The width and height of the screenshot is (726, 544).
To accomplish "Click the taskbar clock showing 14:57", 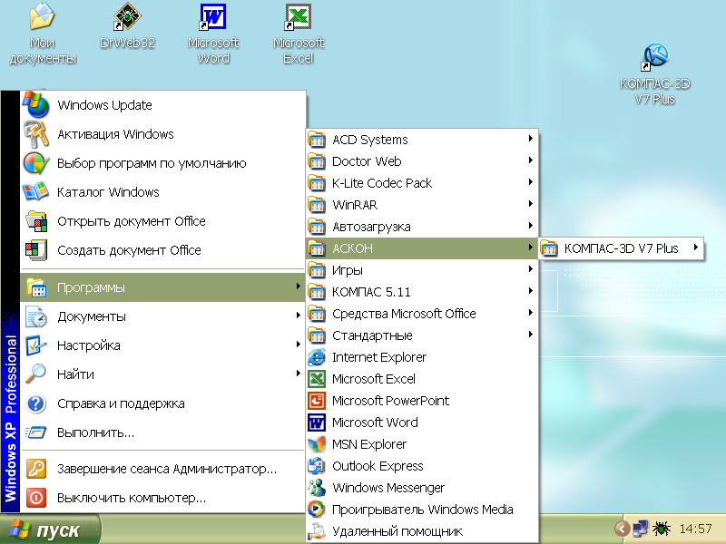I will pos(695,529).
